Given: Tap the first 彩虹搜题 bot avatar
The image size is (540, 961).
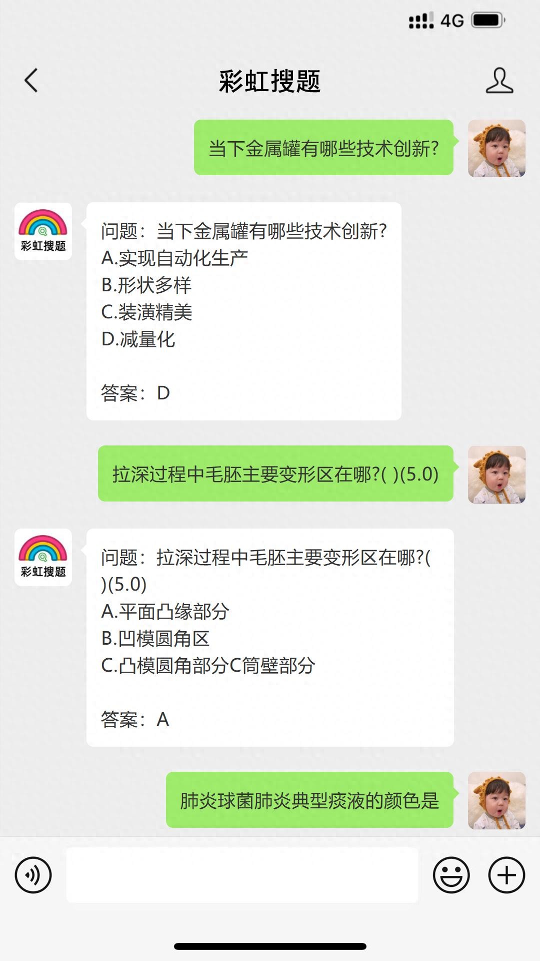Looking at the screenshot, I should click(x=43, y=231).
